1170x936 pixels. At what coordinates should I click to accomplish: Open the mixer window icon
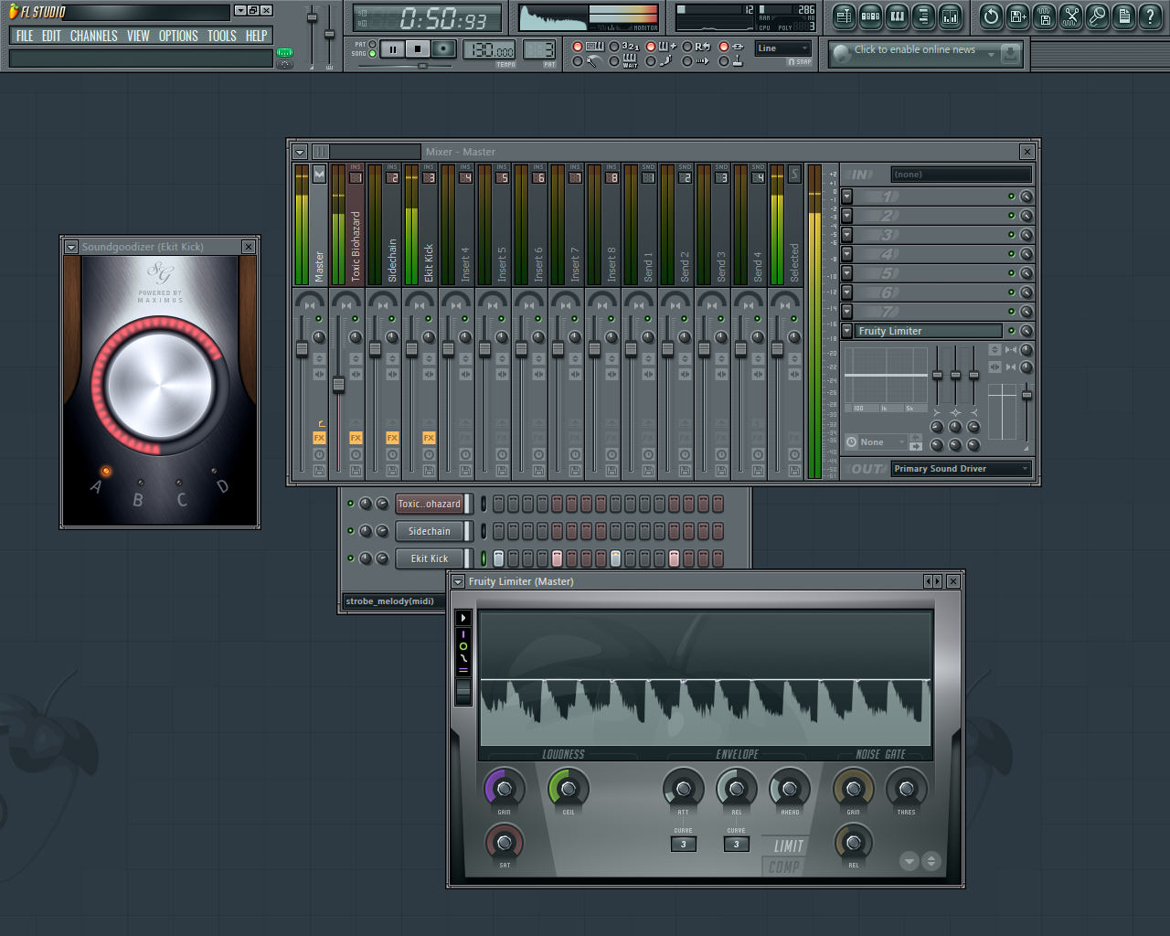point(950,16)
